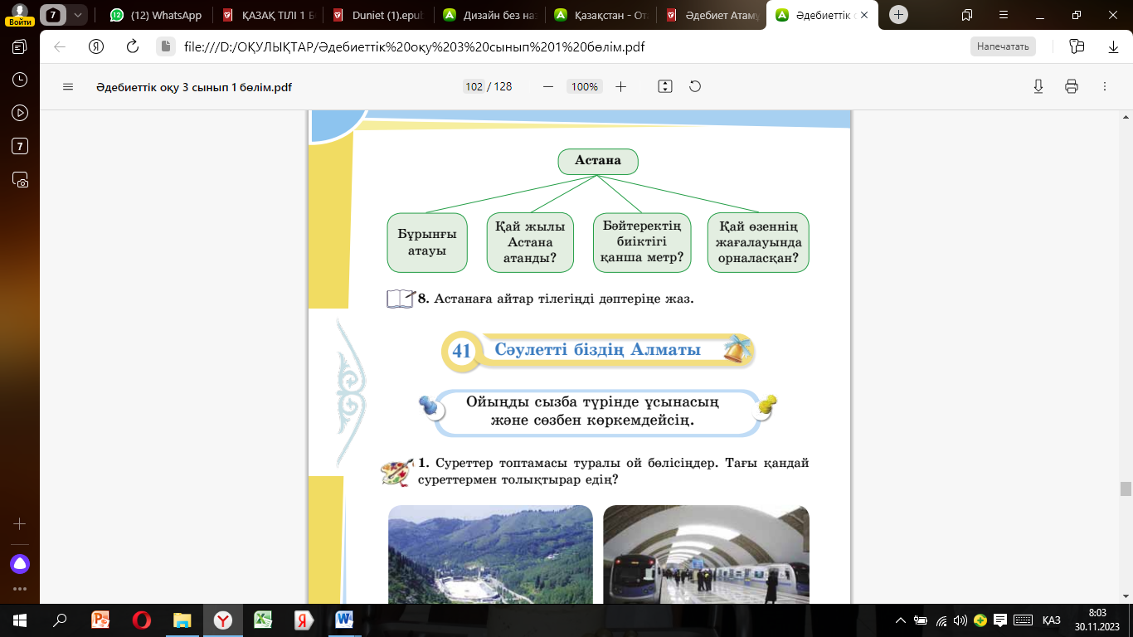This screenshot has width=1133, height=637.
Task: Click the Напечатать print button
Action: click(1003, 46)
